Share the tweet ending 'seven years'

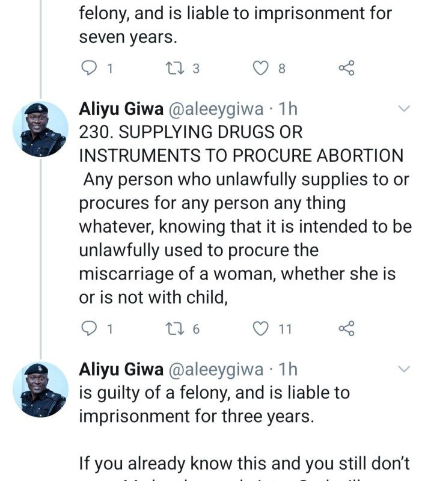tap(347, 69)
